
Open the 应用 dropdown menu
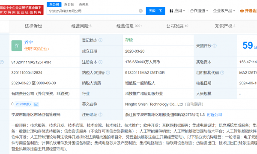tap(177, 11)
